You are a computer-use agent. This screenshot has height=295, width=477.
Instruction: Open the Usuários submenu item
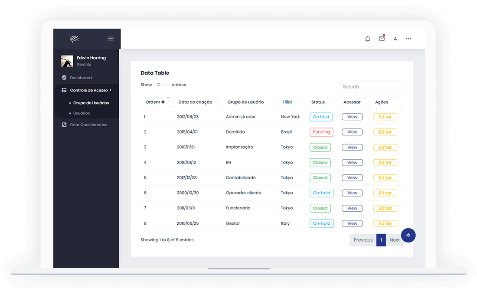82,113
